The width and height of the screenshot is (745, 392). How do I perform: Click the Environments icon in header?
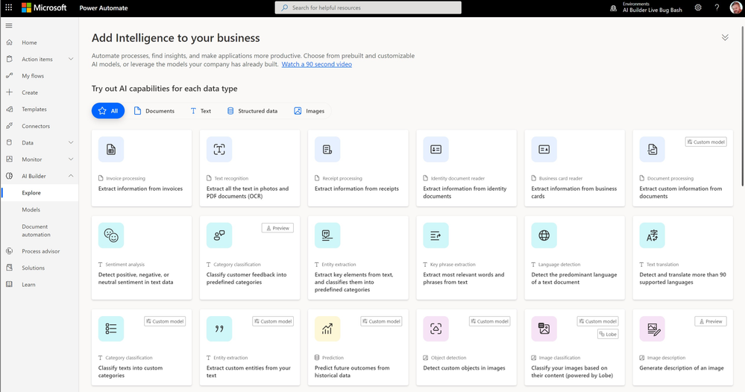click(x=614, y=8)
